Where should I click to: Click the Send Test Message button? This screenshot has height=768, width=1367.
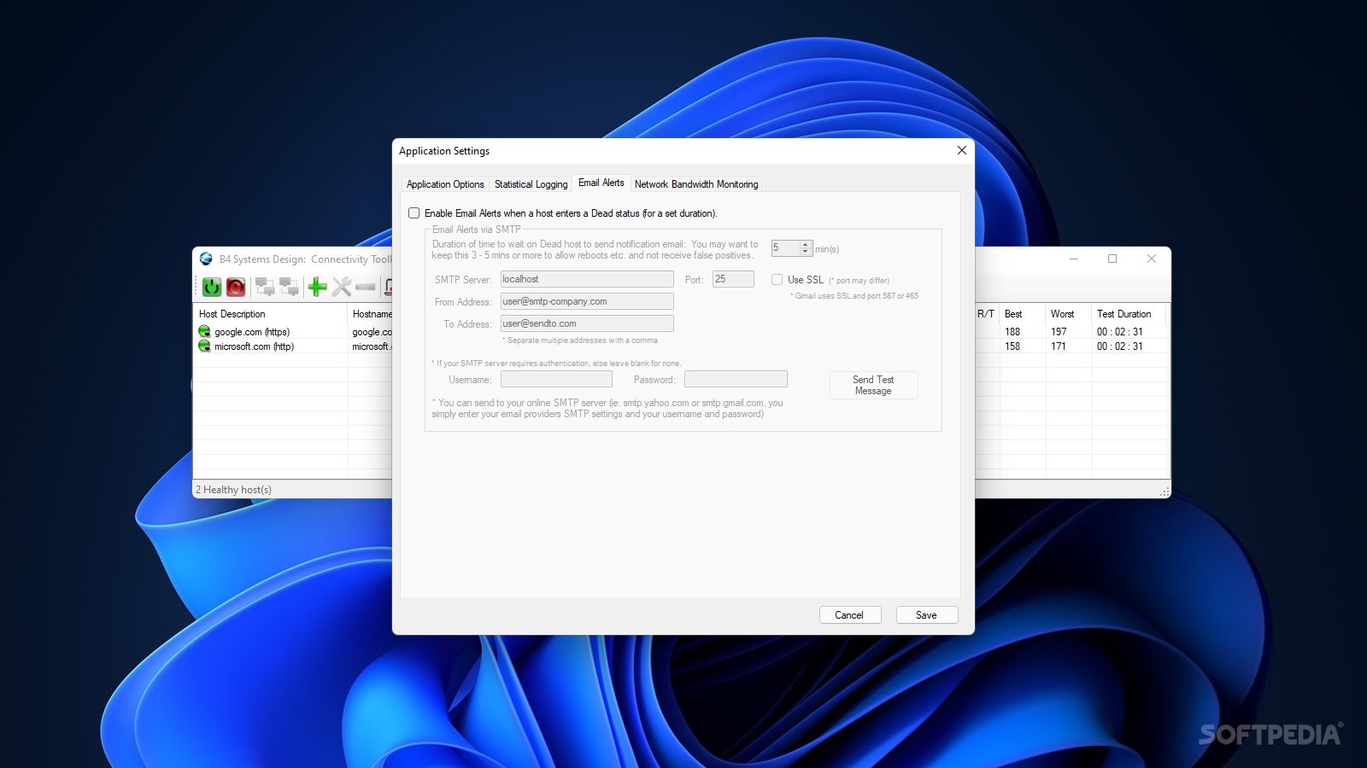pyautogui.click(x=873, y=385)
